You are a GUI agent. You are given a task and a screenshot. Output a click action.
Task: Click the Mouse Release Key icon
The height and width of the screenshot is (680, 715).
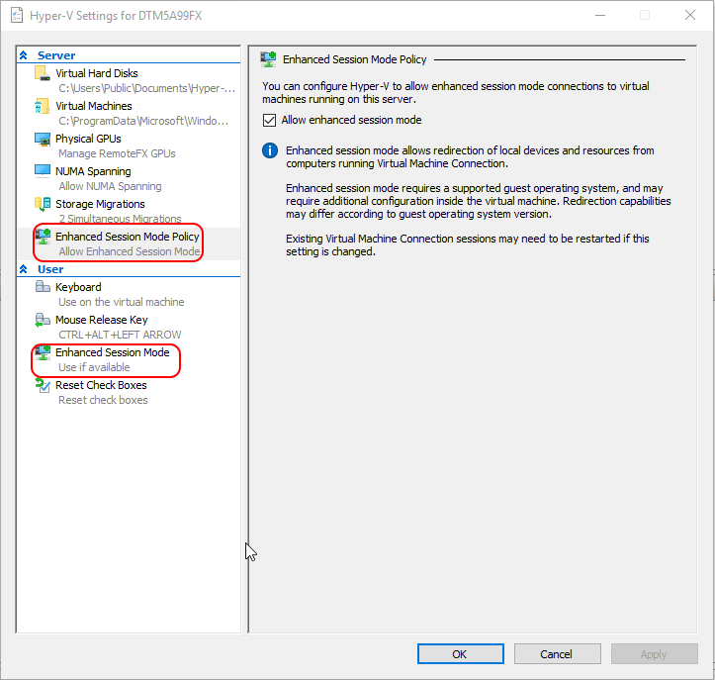tap(43, 320)
